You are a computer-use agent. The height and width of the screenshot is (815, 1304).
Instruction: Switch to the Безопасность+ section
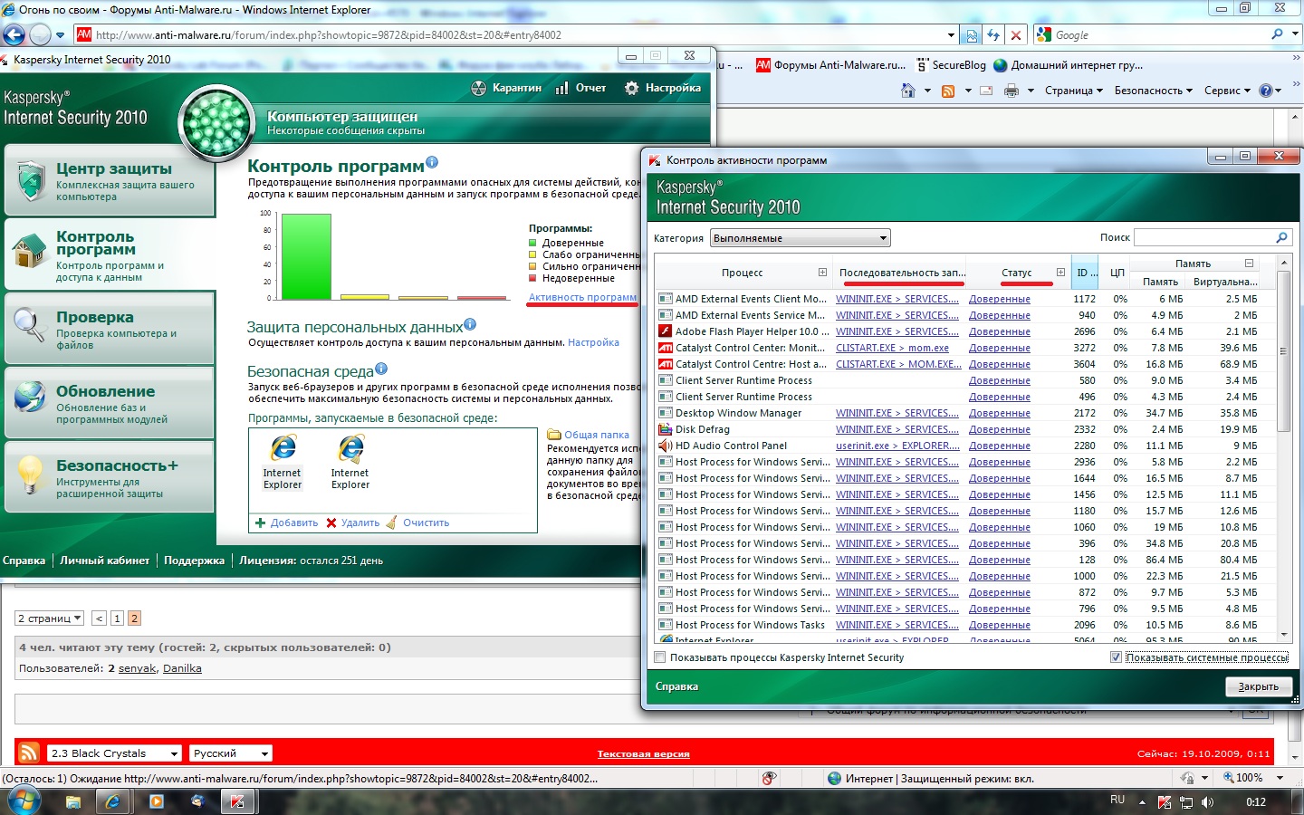click(109, 476)
